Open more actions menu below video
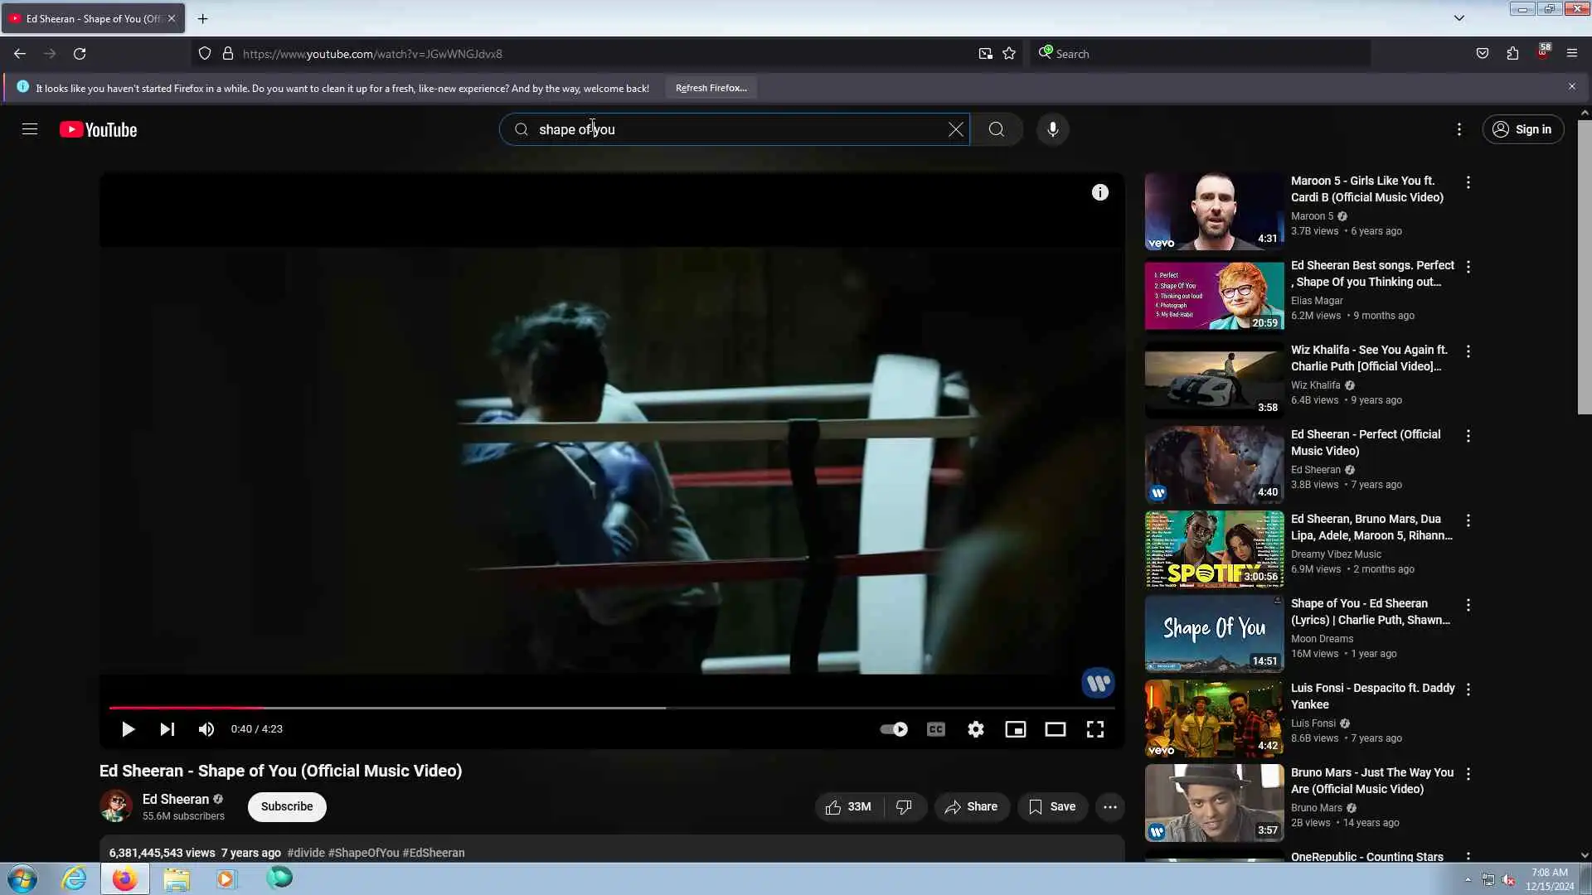 pos(1109,806)
